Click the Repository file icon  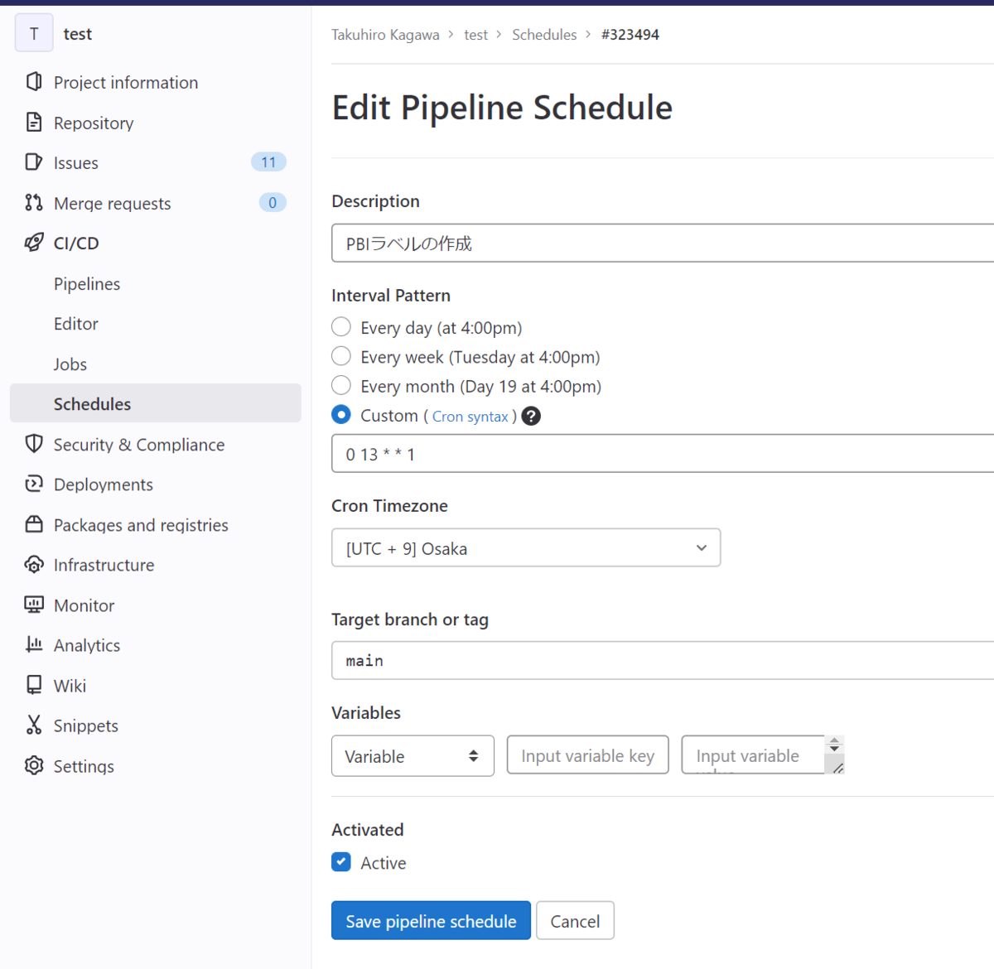pyautogui.click(x=34, y=123)
